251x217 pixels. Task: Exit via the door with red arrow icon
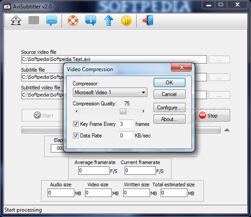[148, 20]
